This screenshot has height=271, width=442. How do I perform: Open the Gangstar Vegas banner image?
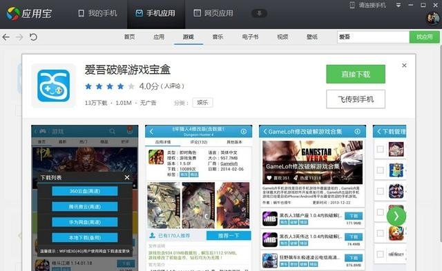coord(312,162)
